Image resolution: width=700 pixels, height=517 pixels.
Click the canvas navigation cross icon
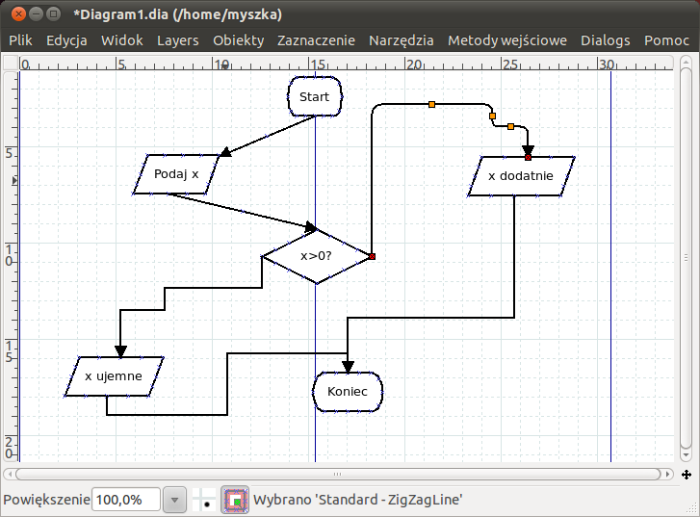pyautogui.click(x=687, y=475)
